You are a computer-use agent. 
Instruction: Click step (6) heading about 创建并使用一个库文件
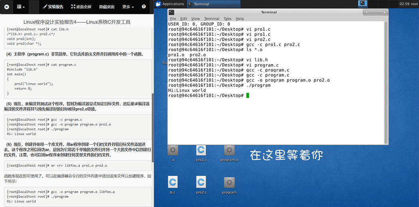click(x=77, y=149)
